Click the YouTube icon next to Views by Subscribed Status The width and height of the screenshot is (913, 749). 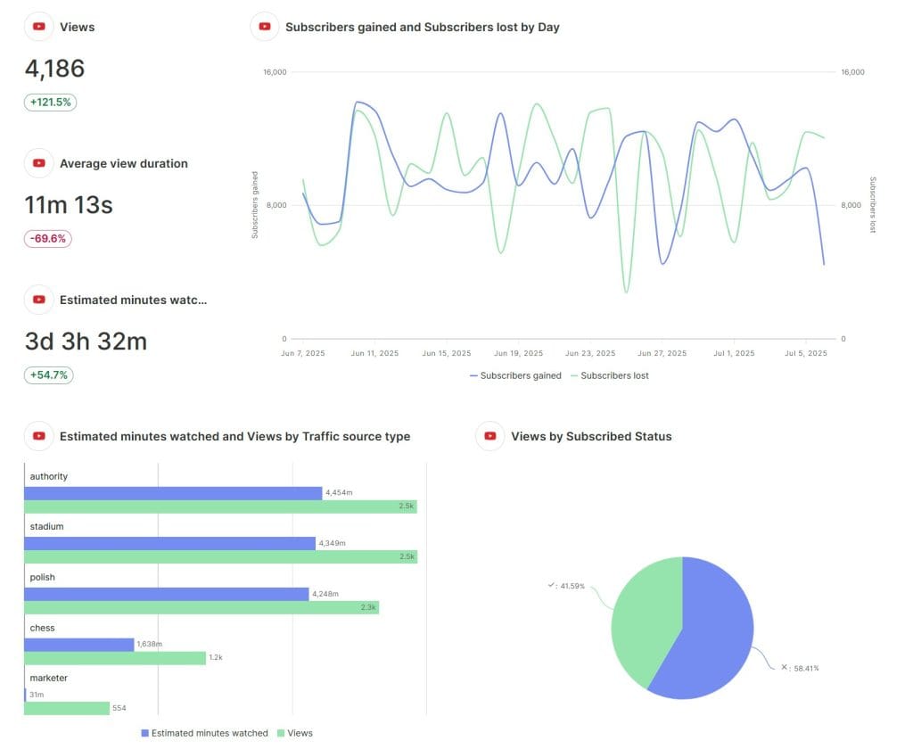pos(490,436)
